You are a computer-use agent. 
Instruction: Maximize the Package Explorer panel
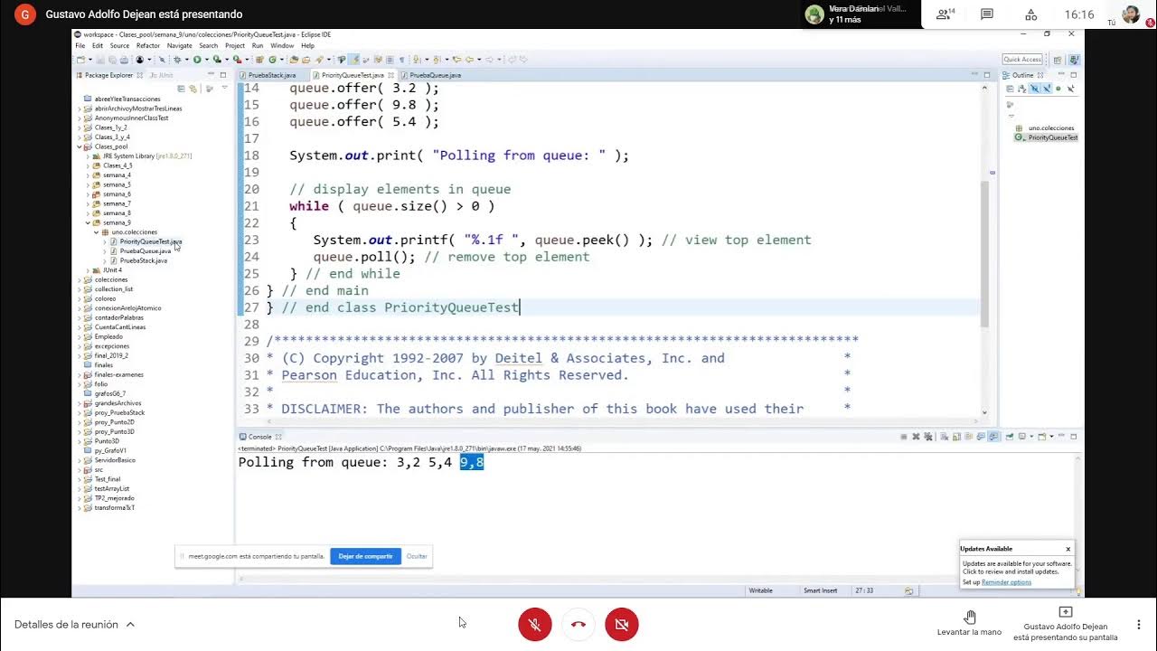point(224,74)
